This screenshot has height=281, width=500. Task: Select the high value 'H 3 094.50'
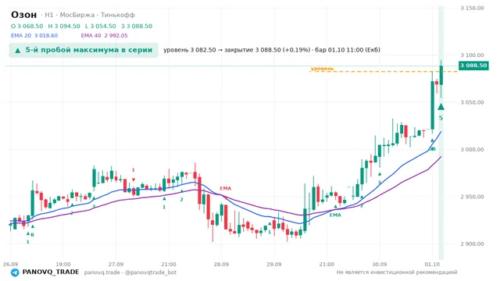point(64,26)
